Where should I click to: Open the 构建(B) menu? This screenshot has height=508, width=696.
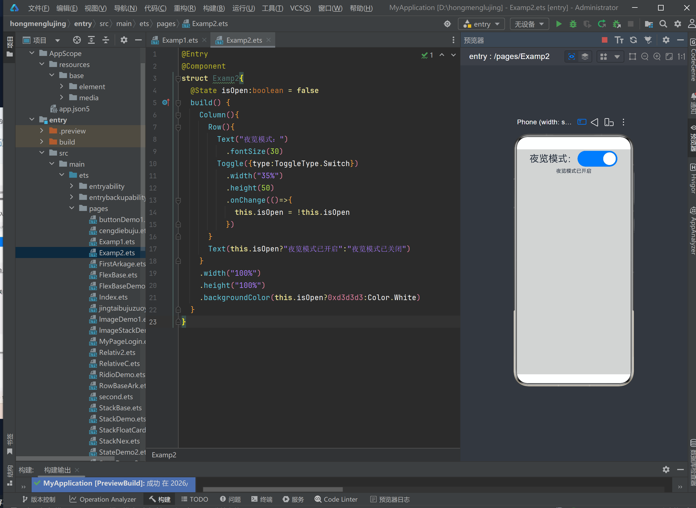pos(214,8)
